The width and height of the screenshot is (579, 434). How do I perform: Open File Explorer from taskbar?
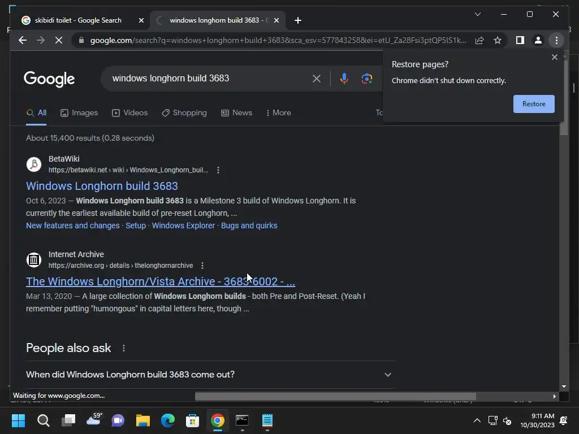143,420
